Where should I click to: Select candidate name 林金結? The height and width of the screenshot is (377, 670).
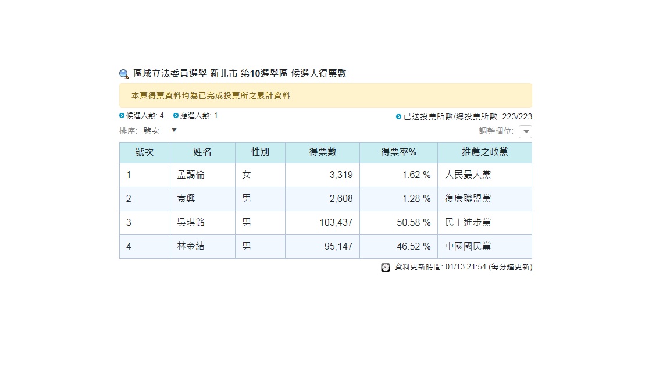coord(191,247)
